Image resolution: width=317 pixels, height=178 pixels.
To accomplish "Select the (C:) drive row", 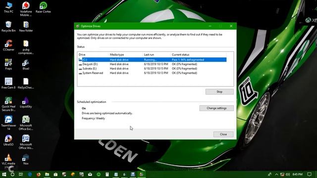I will click(152, 60).
